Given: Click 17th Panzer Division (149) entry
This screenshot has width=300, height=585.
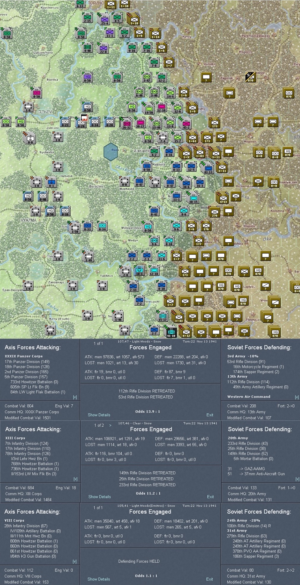Looking at the screenshot, I should 27,362.
